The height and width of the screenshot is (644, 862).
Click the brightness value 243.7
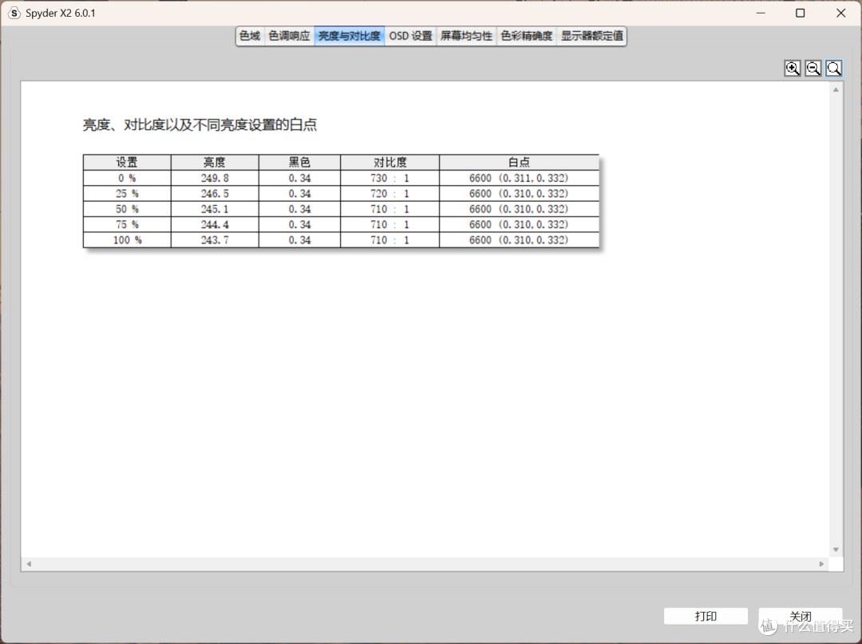[x=215, y=240]
